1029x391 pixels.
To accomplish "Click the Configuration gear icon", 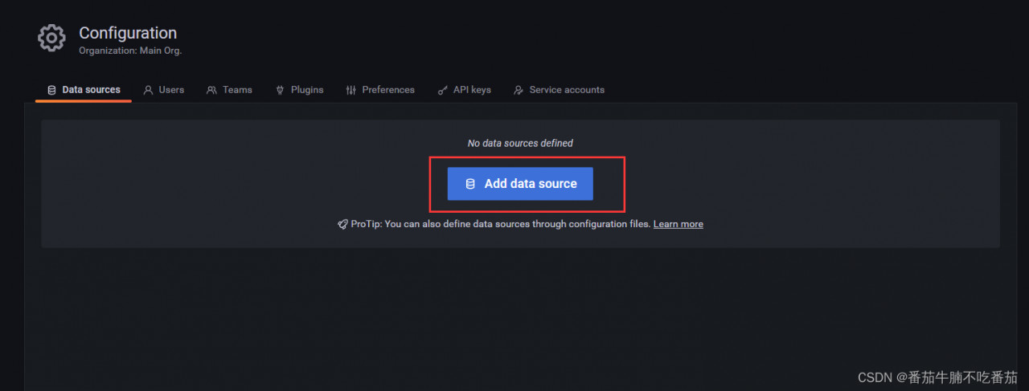I will coord(51,39).
